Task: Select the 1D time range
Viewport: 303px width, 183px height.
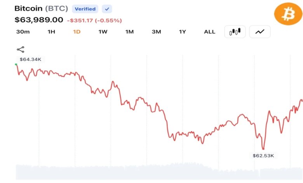Action: click(77, 32)
